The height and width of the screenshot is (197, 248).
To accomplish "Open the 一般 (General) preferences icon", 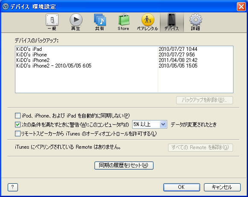I will pyautogui.click(x=52, y=20).
